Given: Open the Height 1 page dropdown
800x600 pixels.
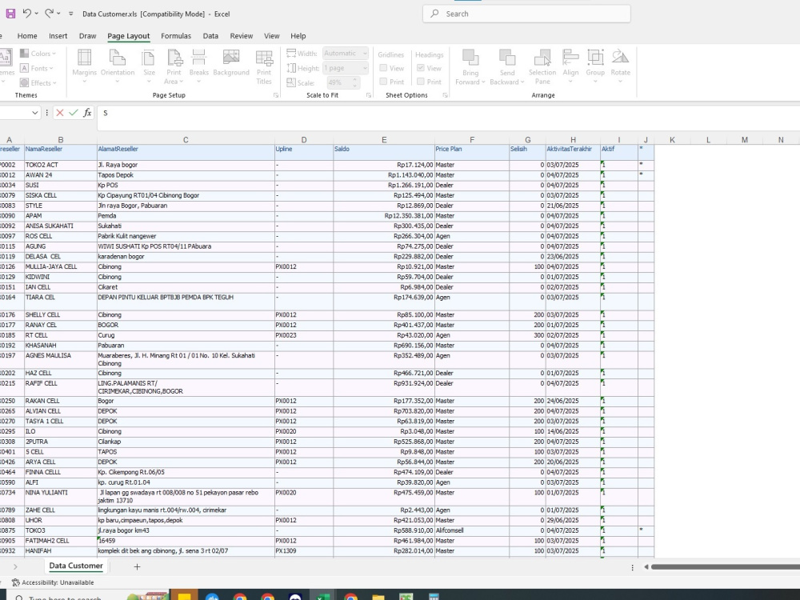Looking at the screenshot, I should (346, 68).
